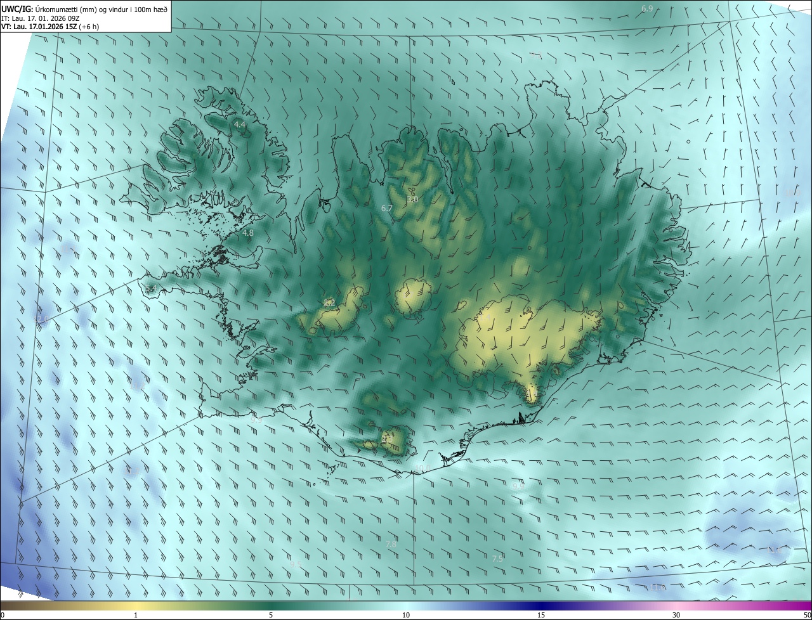Click the '30' tick on the colour scale

click(x=676, y=615)
